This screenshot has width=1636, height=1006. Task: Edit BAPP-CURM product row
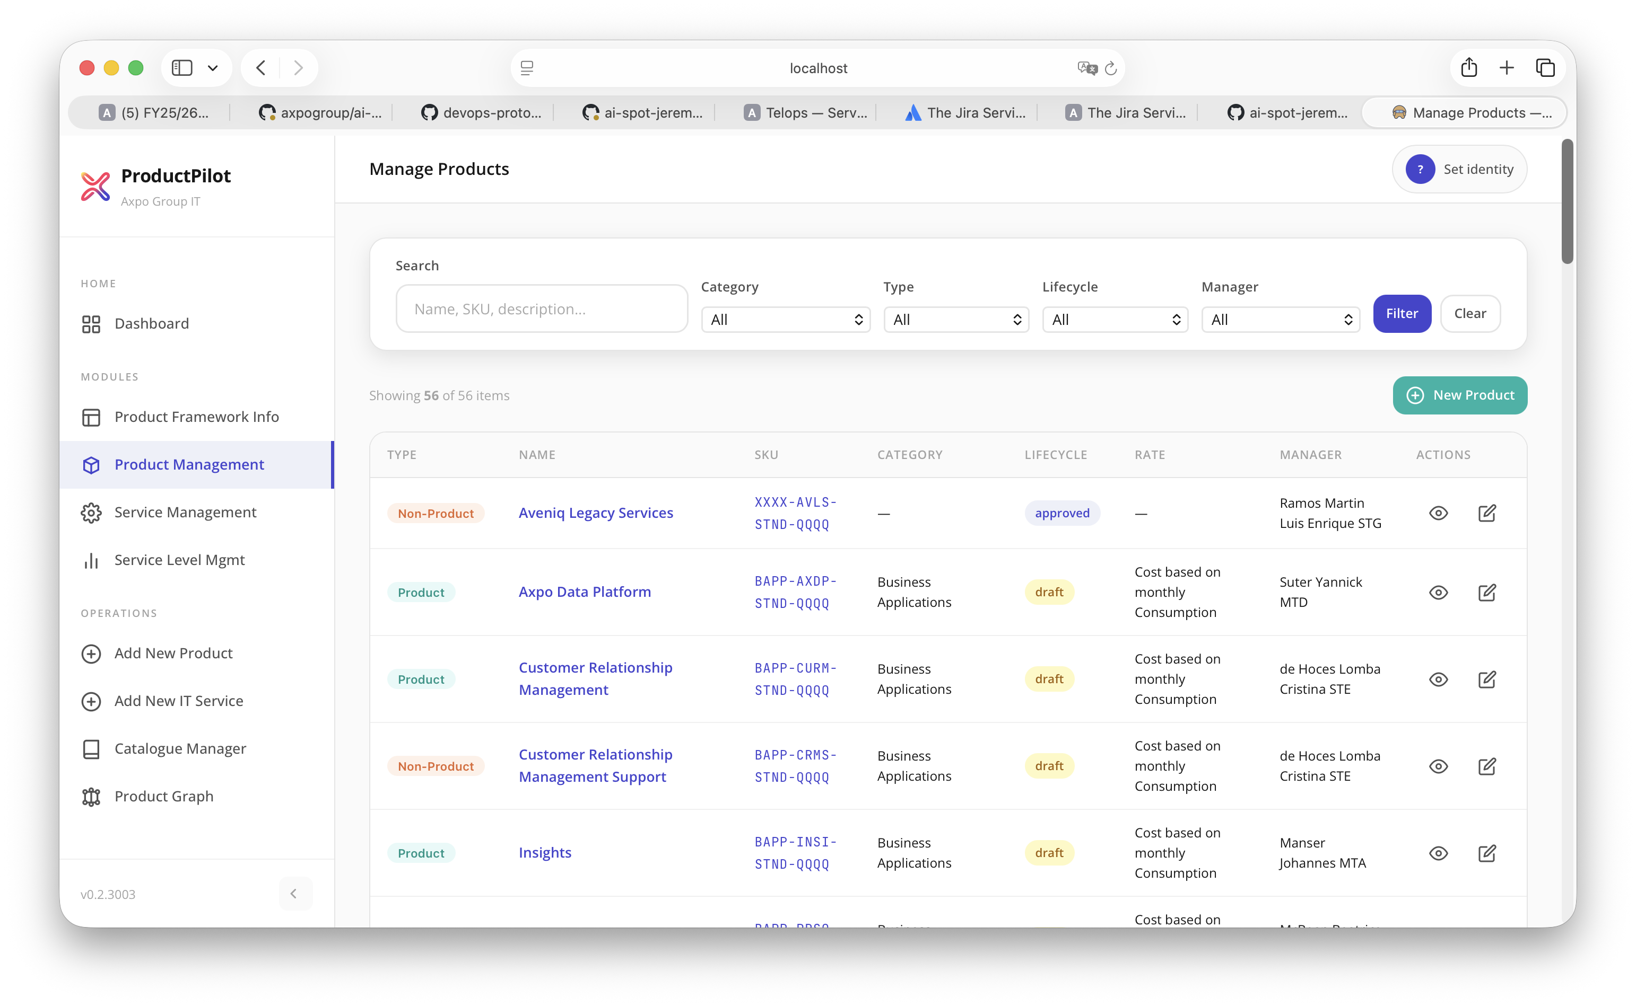(1487, 680)
